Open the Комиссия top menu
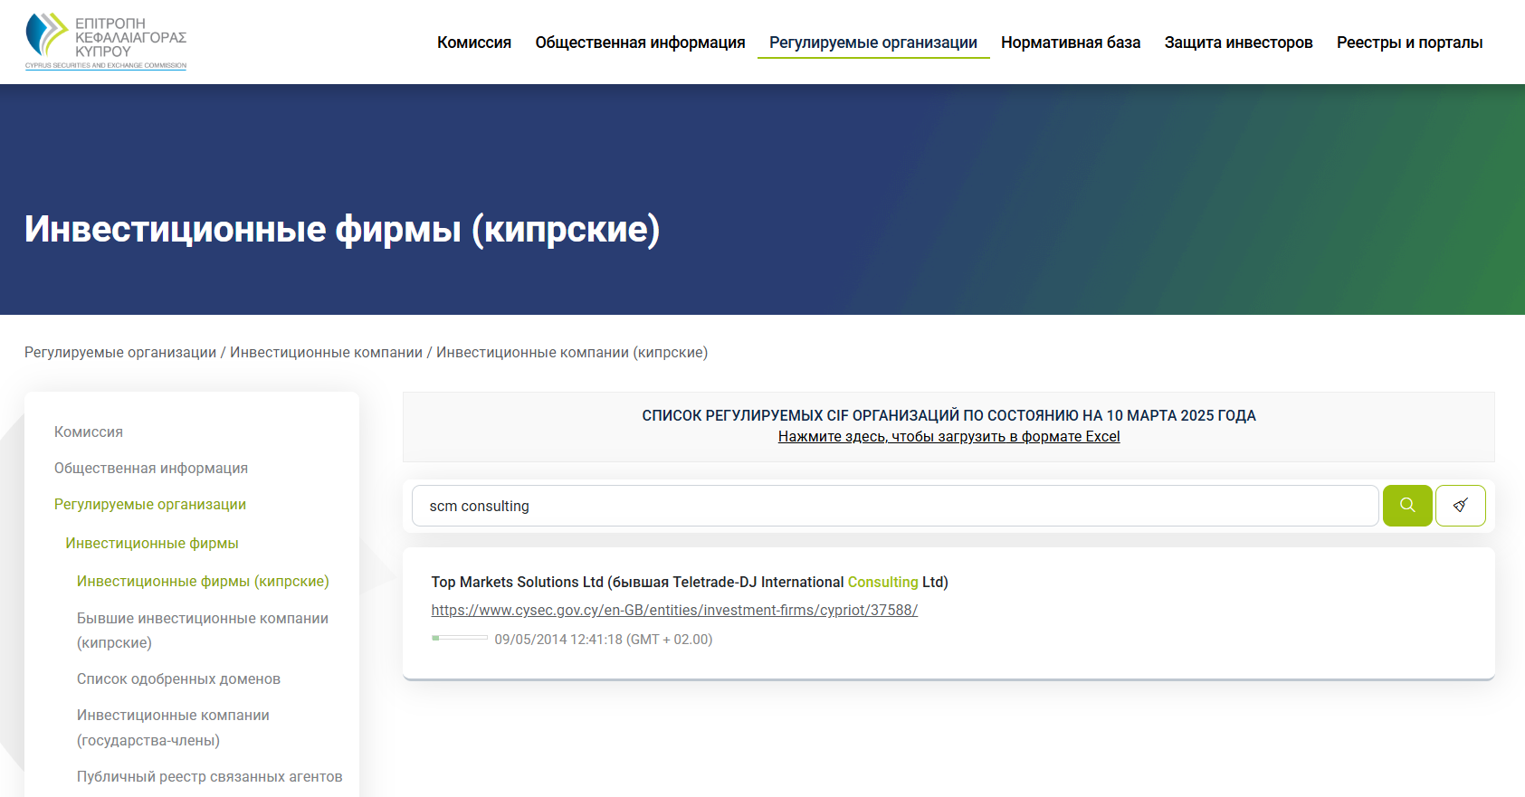 tap(473, 43)
